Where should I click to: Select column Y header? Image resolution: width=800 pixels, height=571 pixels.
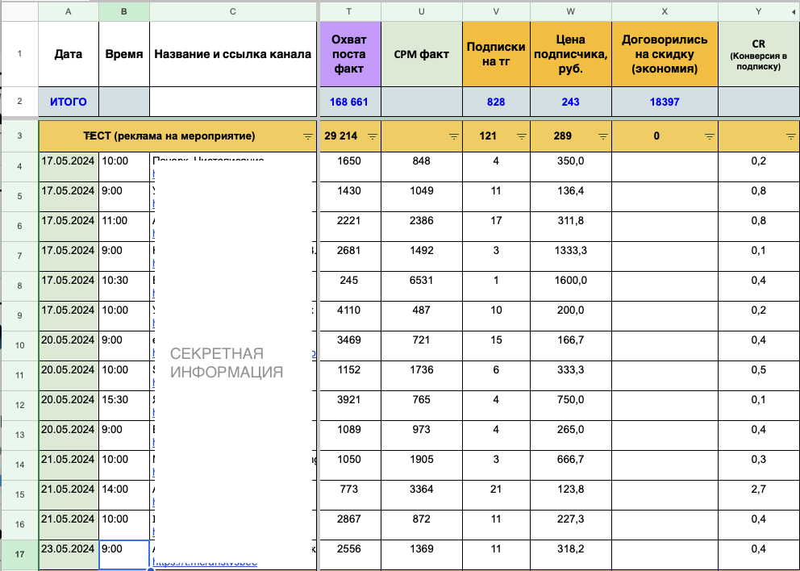[758, 11]
